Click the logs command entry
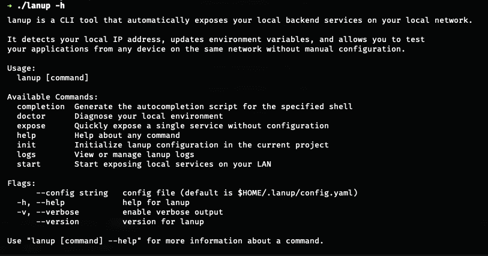Viewport: 488px width, 256px height. (x=26, y=154)
